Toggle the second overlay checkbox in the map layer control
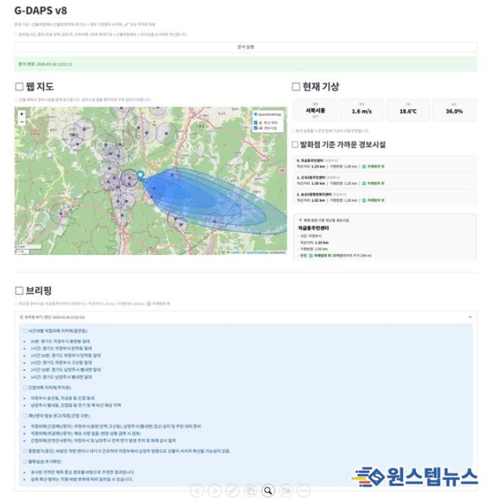 255,128
